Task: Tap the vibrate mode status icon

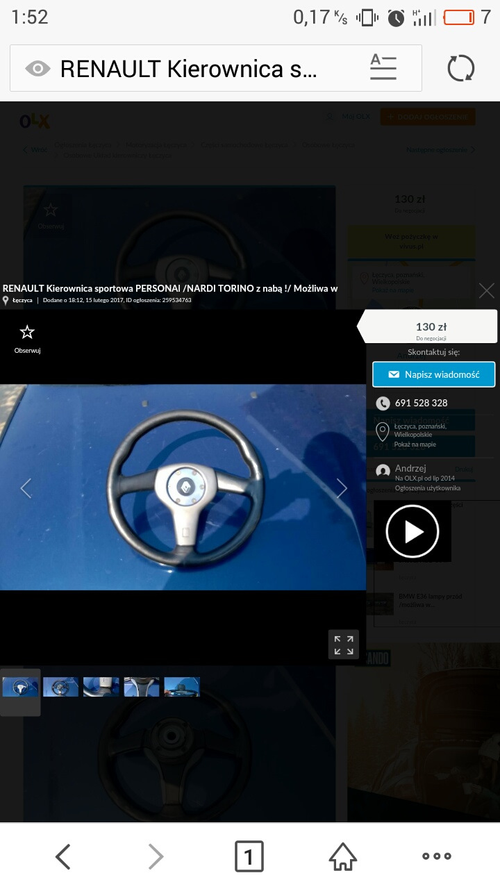Action: [x=367, y=18]
